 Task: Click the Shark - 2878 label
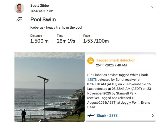pyautogui.click(x=107, y=116)
